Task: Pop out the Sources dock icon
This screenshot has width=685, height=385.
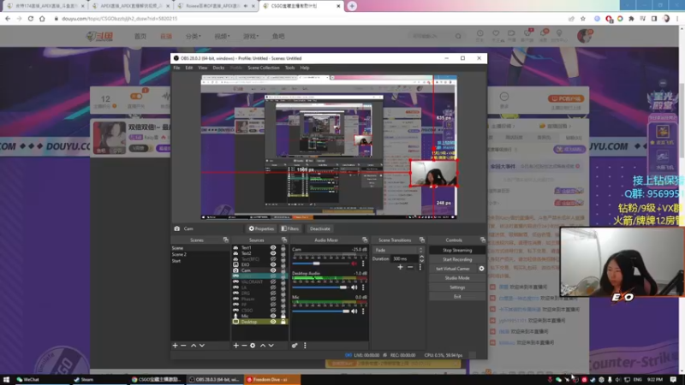Action: click(284, 240)
